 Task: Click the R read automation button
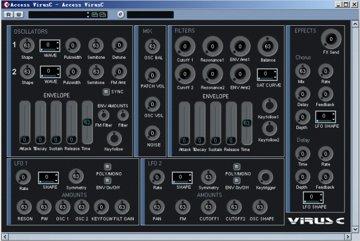pyautogui.click(x=8, y=14)
